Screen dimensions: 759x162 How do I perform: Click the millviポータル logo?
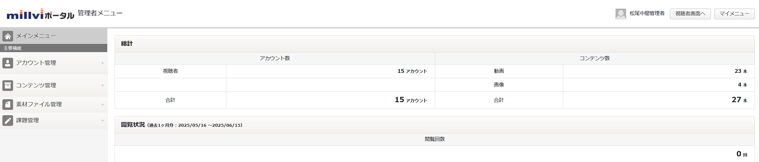tap(40, 14)
